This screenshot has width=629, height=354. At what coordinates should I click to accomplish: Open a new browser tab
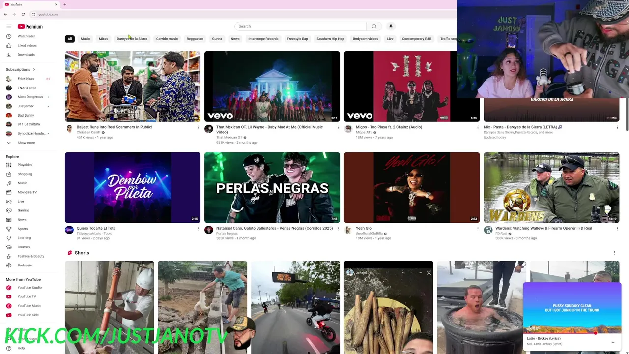point(64,4)
